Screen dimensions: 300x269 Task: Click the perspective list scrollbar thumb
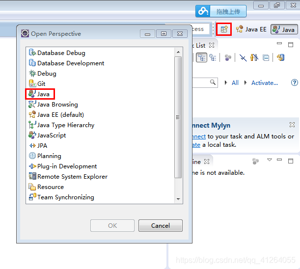[x=178, y=117]
